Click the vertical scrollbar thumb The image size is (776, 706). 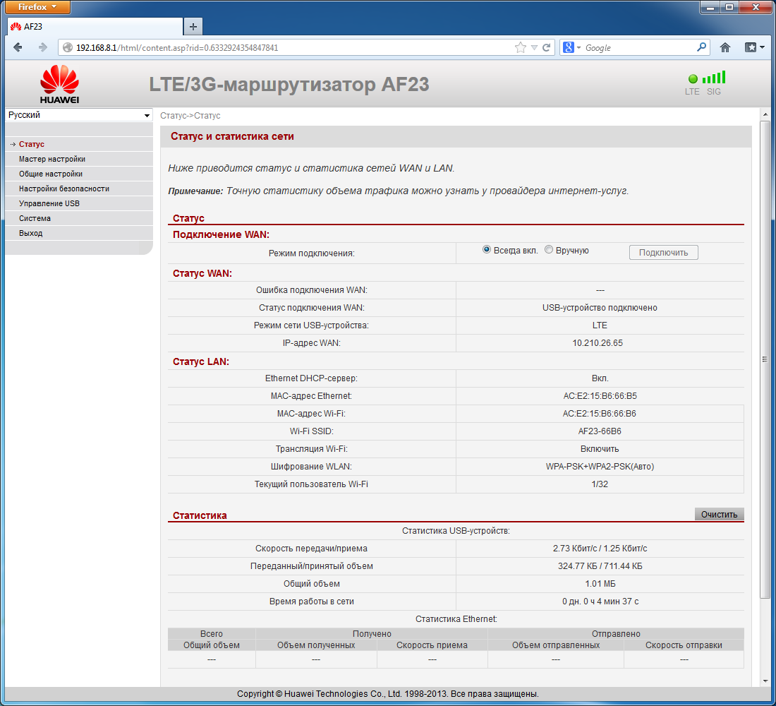pyautogui.click(x=765, y=359)
